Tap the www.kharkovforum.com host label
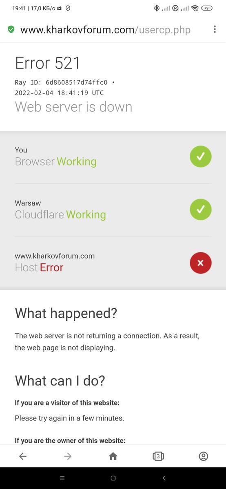226x489 pixels. coord(55,256)
